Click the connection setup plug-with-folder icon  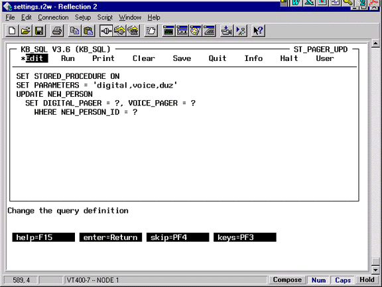point(119,31)
